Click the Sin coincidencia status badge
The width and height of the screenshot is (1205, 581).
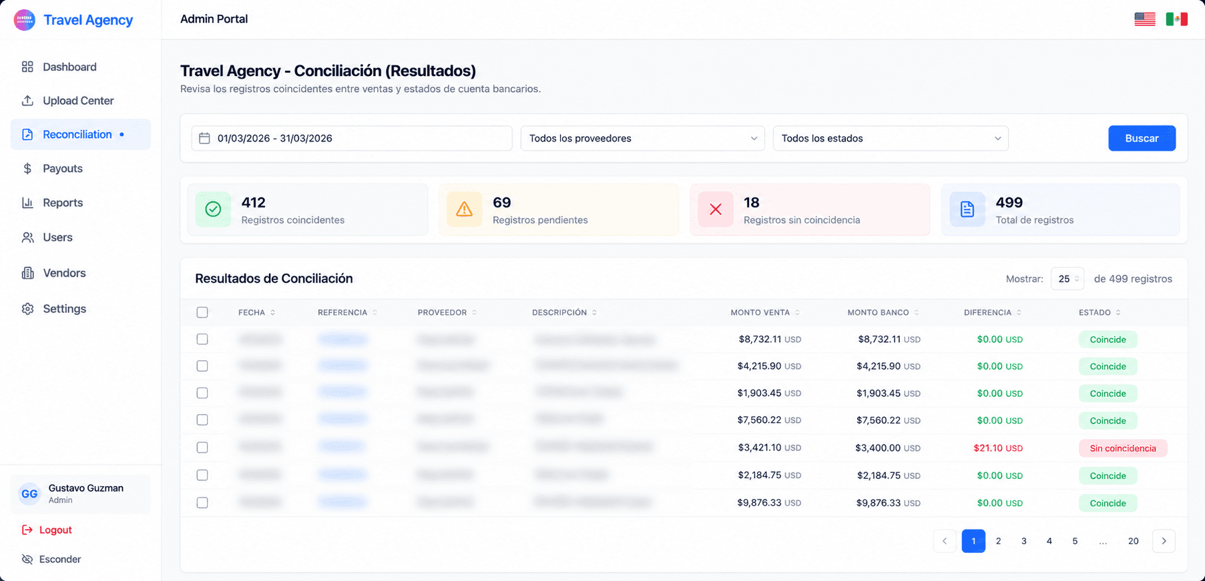1123,448
